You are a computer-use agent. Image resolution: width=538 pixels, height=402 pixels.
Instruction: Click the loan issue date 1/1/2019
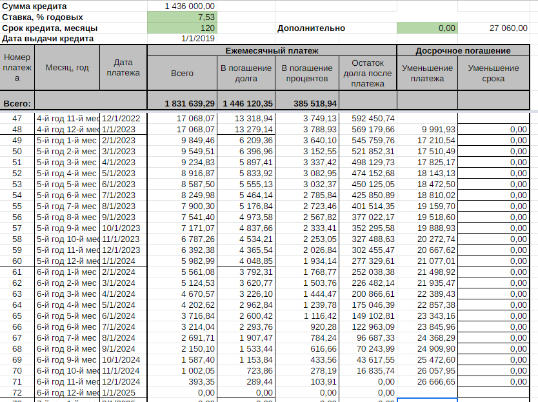[182, 39]
